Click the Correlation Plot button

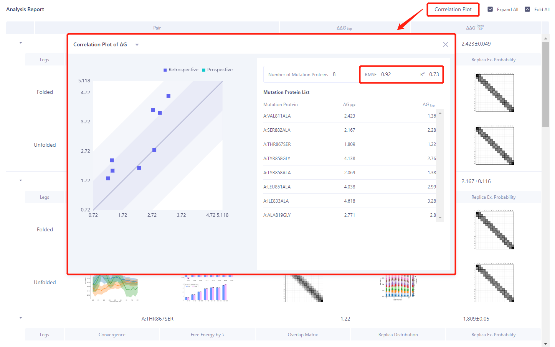453,10
